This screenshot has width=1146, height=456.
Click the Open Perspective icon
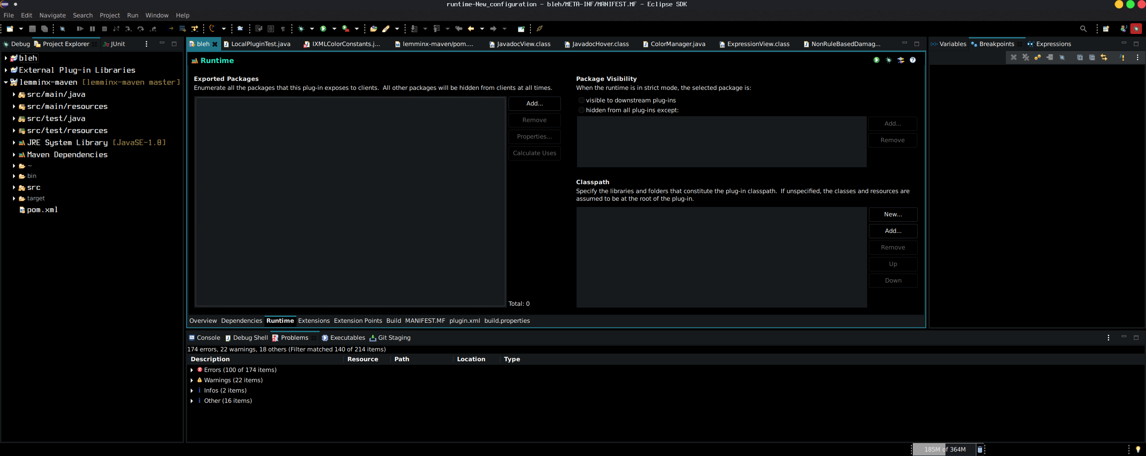pos(1106,29)
